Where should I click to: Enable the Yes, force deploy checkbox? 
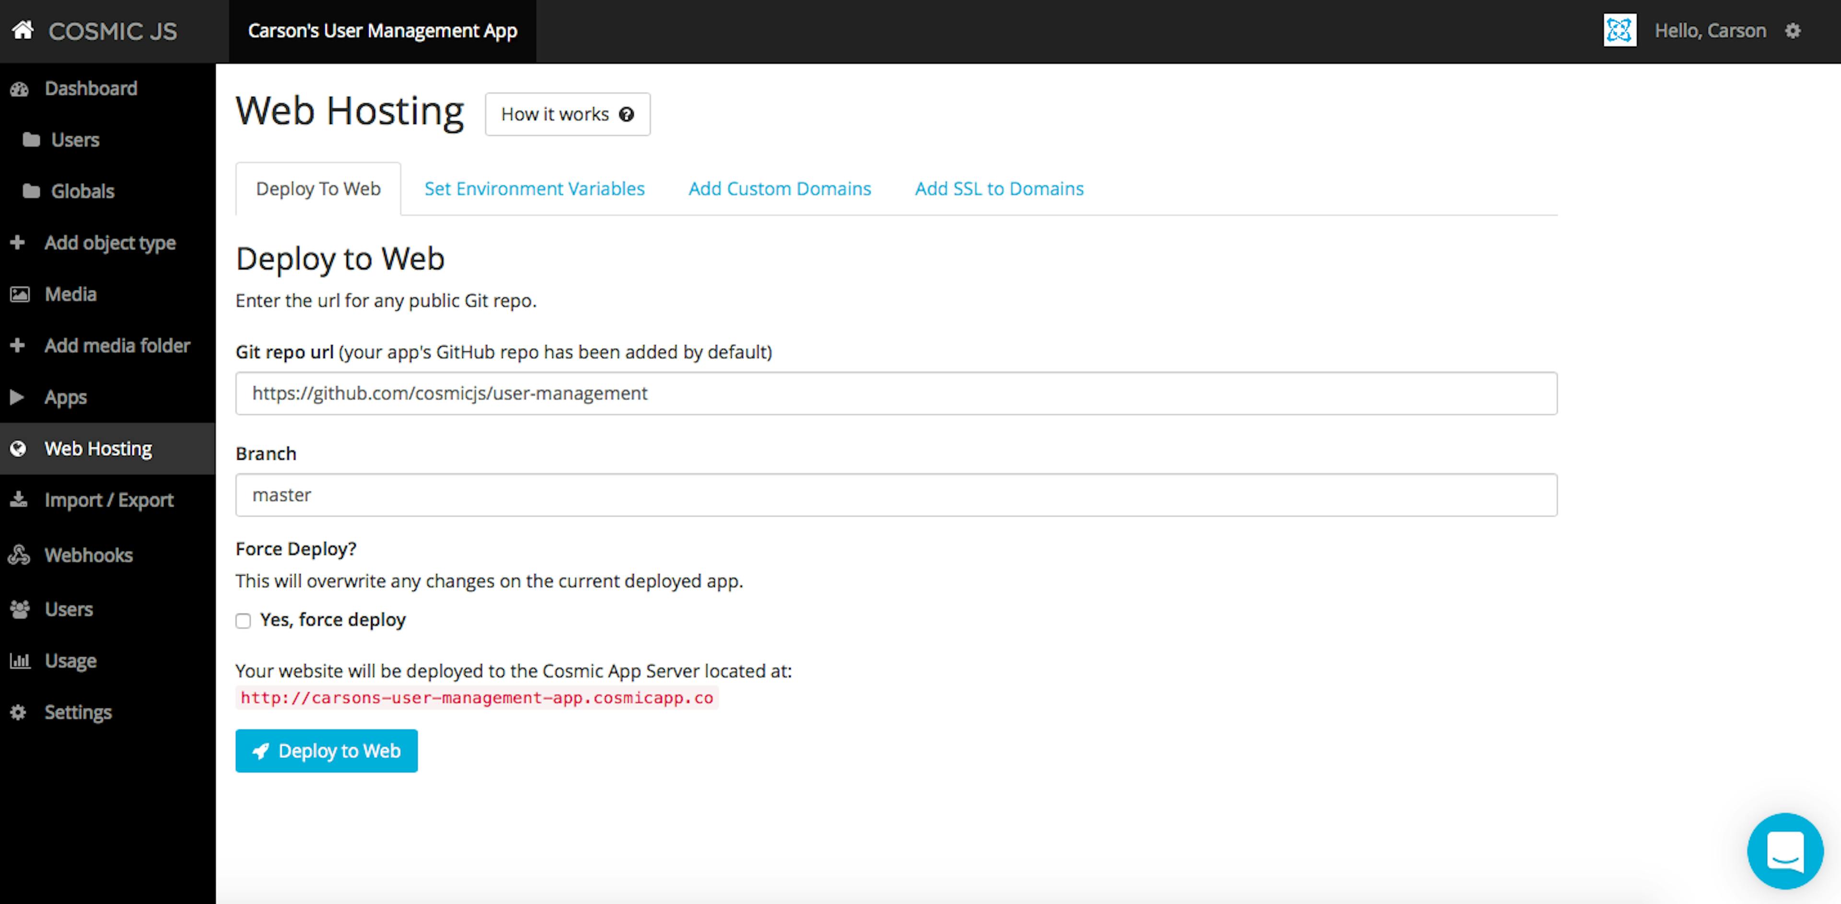click(243, 620)
